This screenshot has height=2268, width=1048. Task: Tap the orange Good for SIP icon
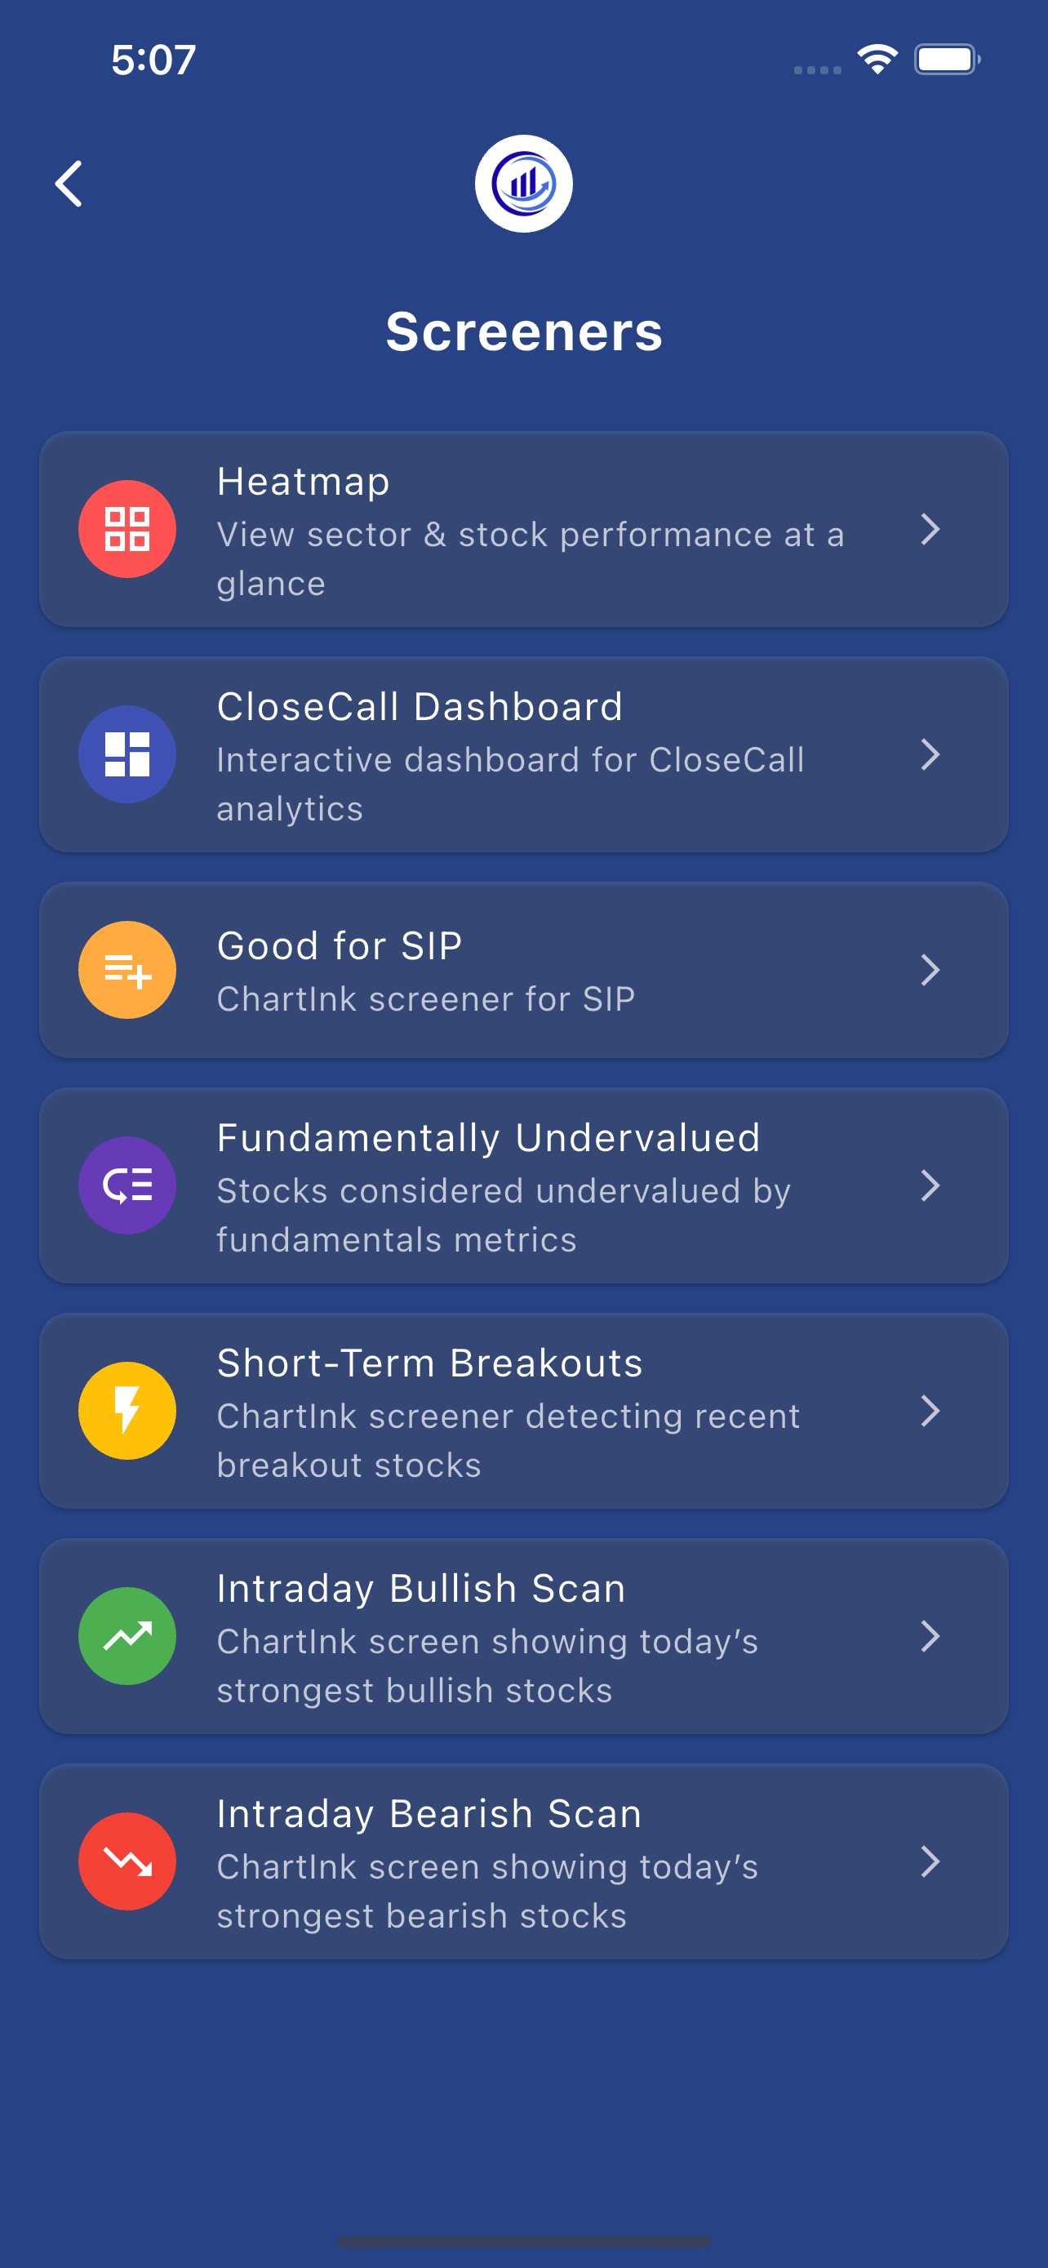(x=127, y=970)
